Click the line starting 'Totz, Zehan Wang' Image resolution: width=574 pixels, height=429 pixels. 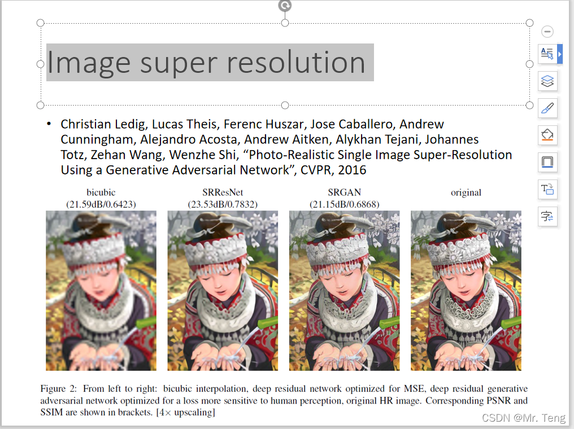pyautogui.click(x=286, y=155)
